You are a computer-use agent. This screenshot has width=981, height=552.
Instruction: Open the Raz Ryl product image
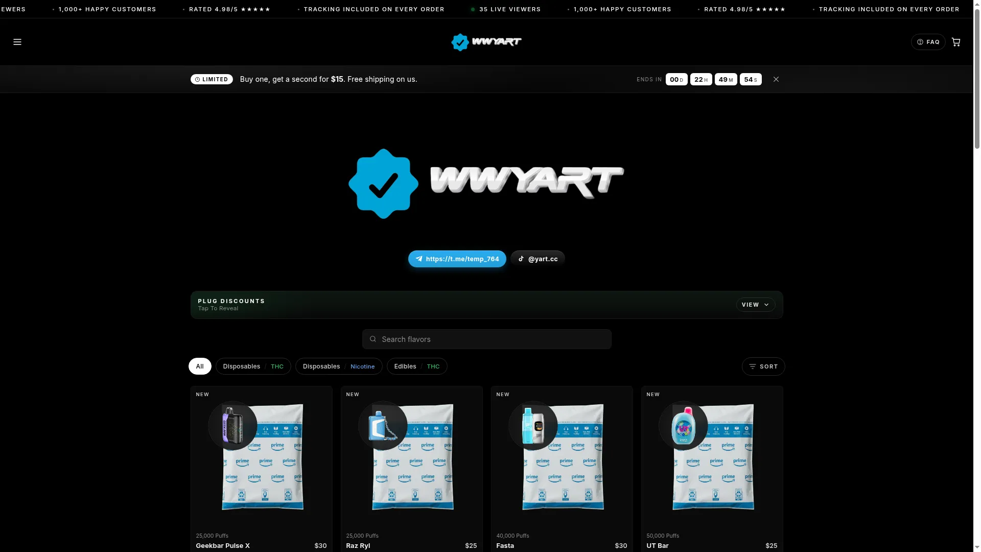tap(413, 457)
